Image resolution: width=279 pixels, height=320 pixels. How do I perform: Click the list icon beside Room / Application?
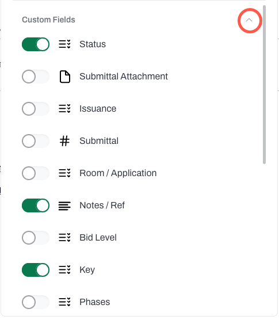point(64,173)
